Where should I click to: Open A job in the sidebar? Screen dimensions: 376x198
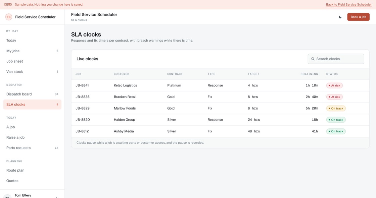click(x=32, y=127)
